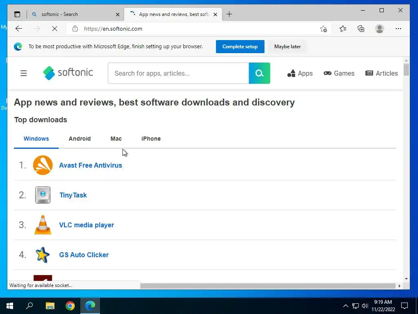Open Avast Free Antivirus link
This screenshot has height=314, width=418.
point(91,165)
